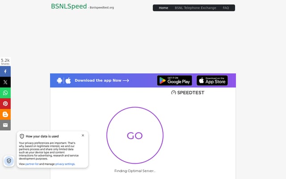Open the partner list link
The height and width of the screenshot is (179, 286).
click(x=32, y=164)
